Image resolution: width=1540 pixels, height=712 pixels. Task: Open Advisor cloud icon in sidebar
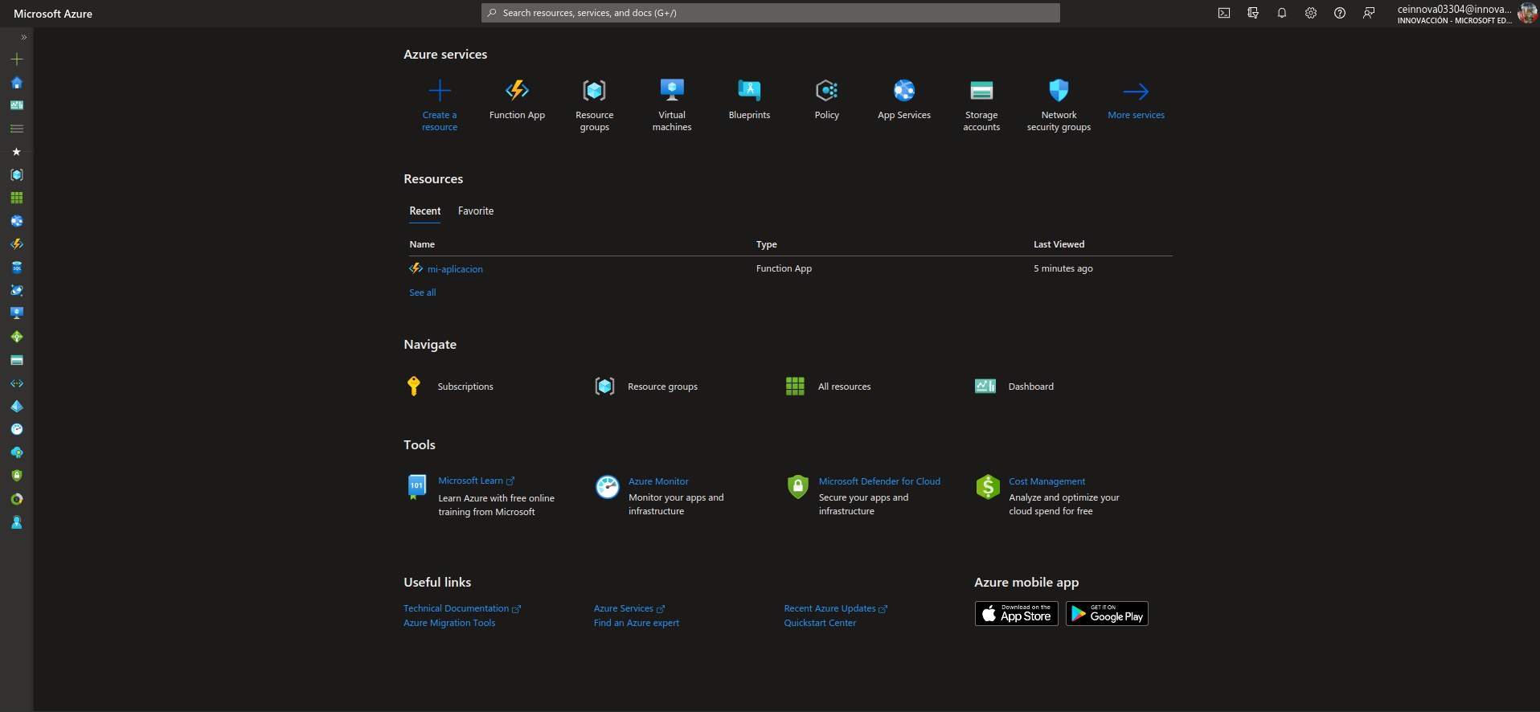point(16,452)
